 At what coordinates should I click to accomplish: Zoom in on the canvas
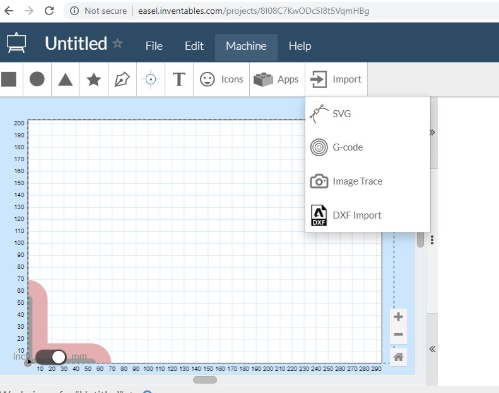pyautogui.click(x=398, y=317)
